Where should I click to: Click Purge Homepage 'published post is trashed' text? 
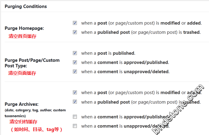141,32
